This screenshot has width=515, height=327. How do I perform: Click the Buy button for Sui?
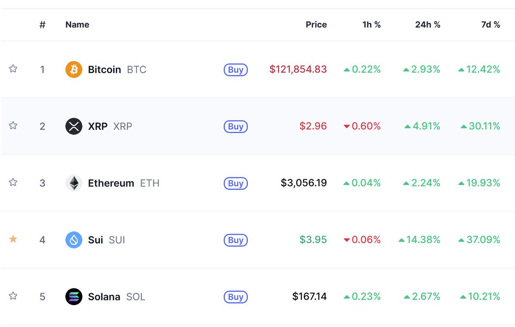click(x=235, y=240)
